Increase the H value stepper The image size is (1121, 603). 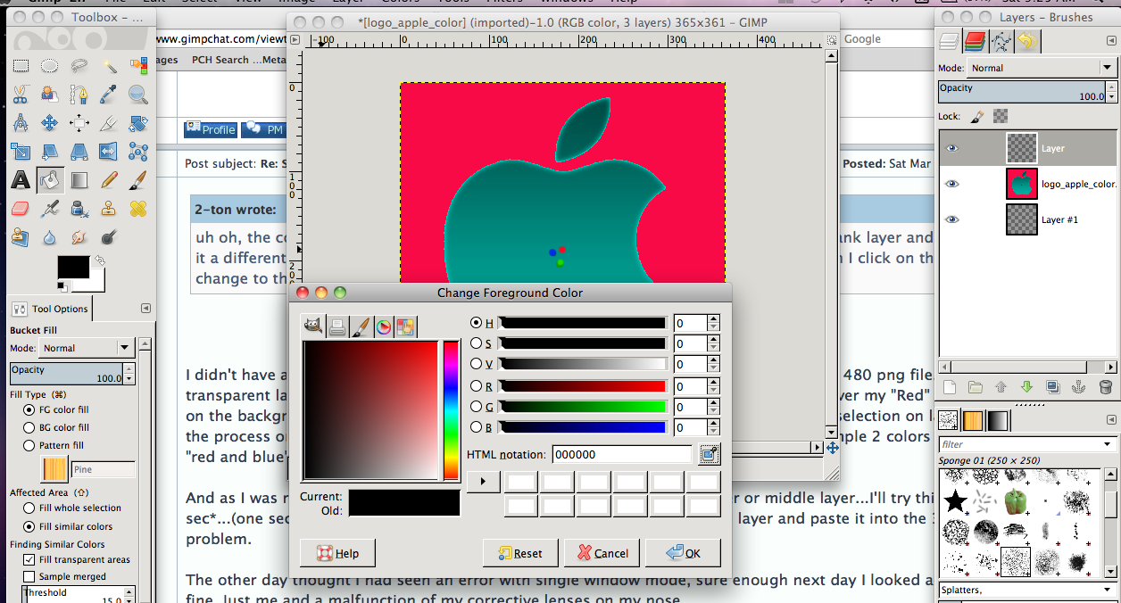point(713,318)
